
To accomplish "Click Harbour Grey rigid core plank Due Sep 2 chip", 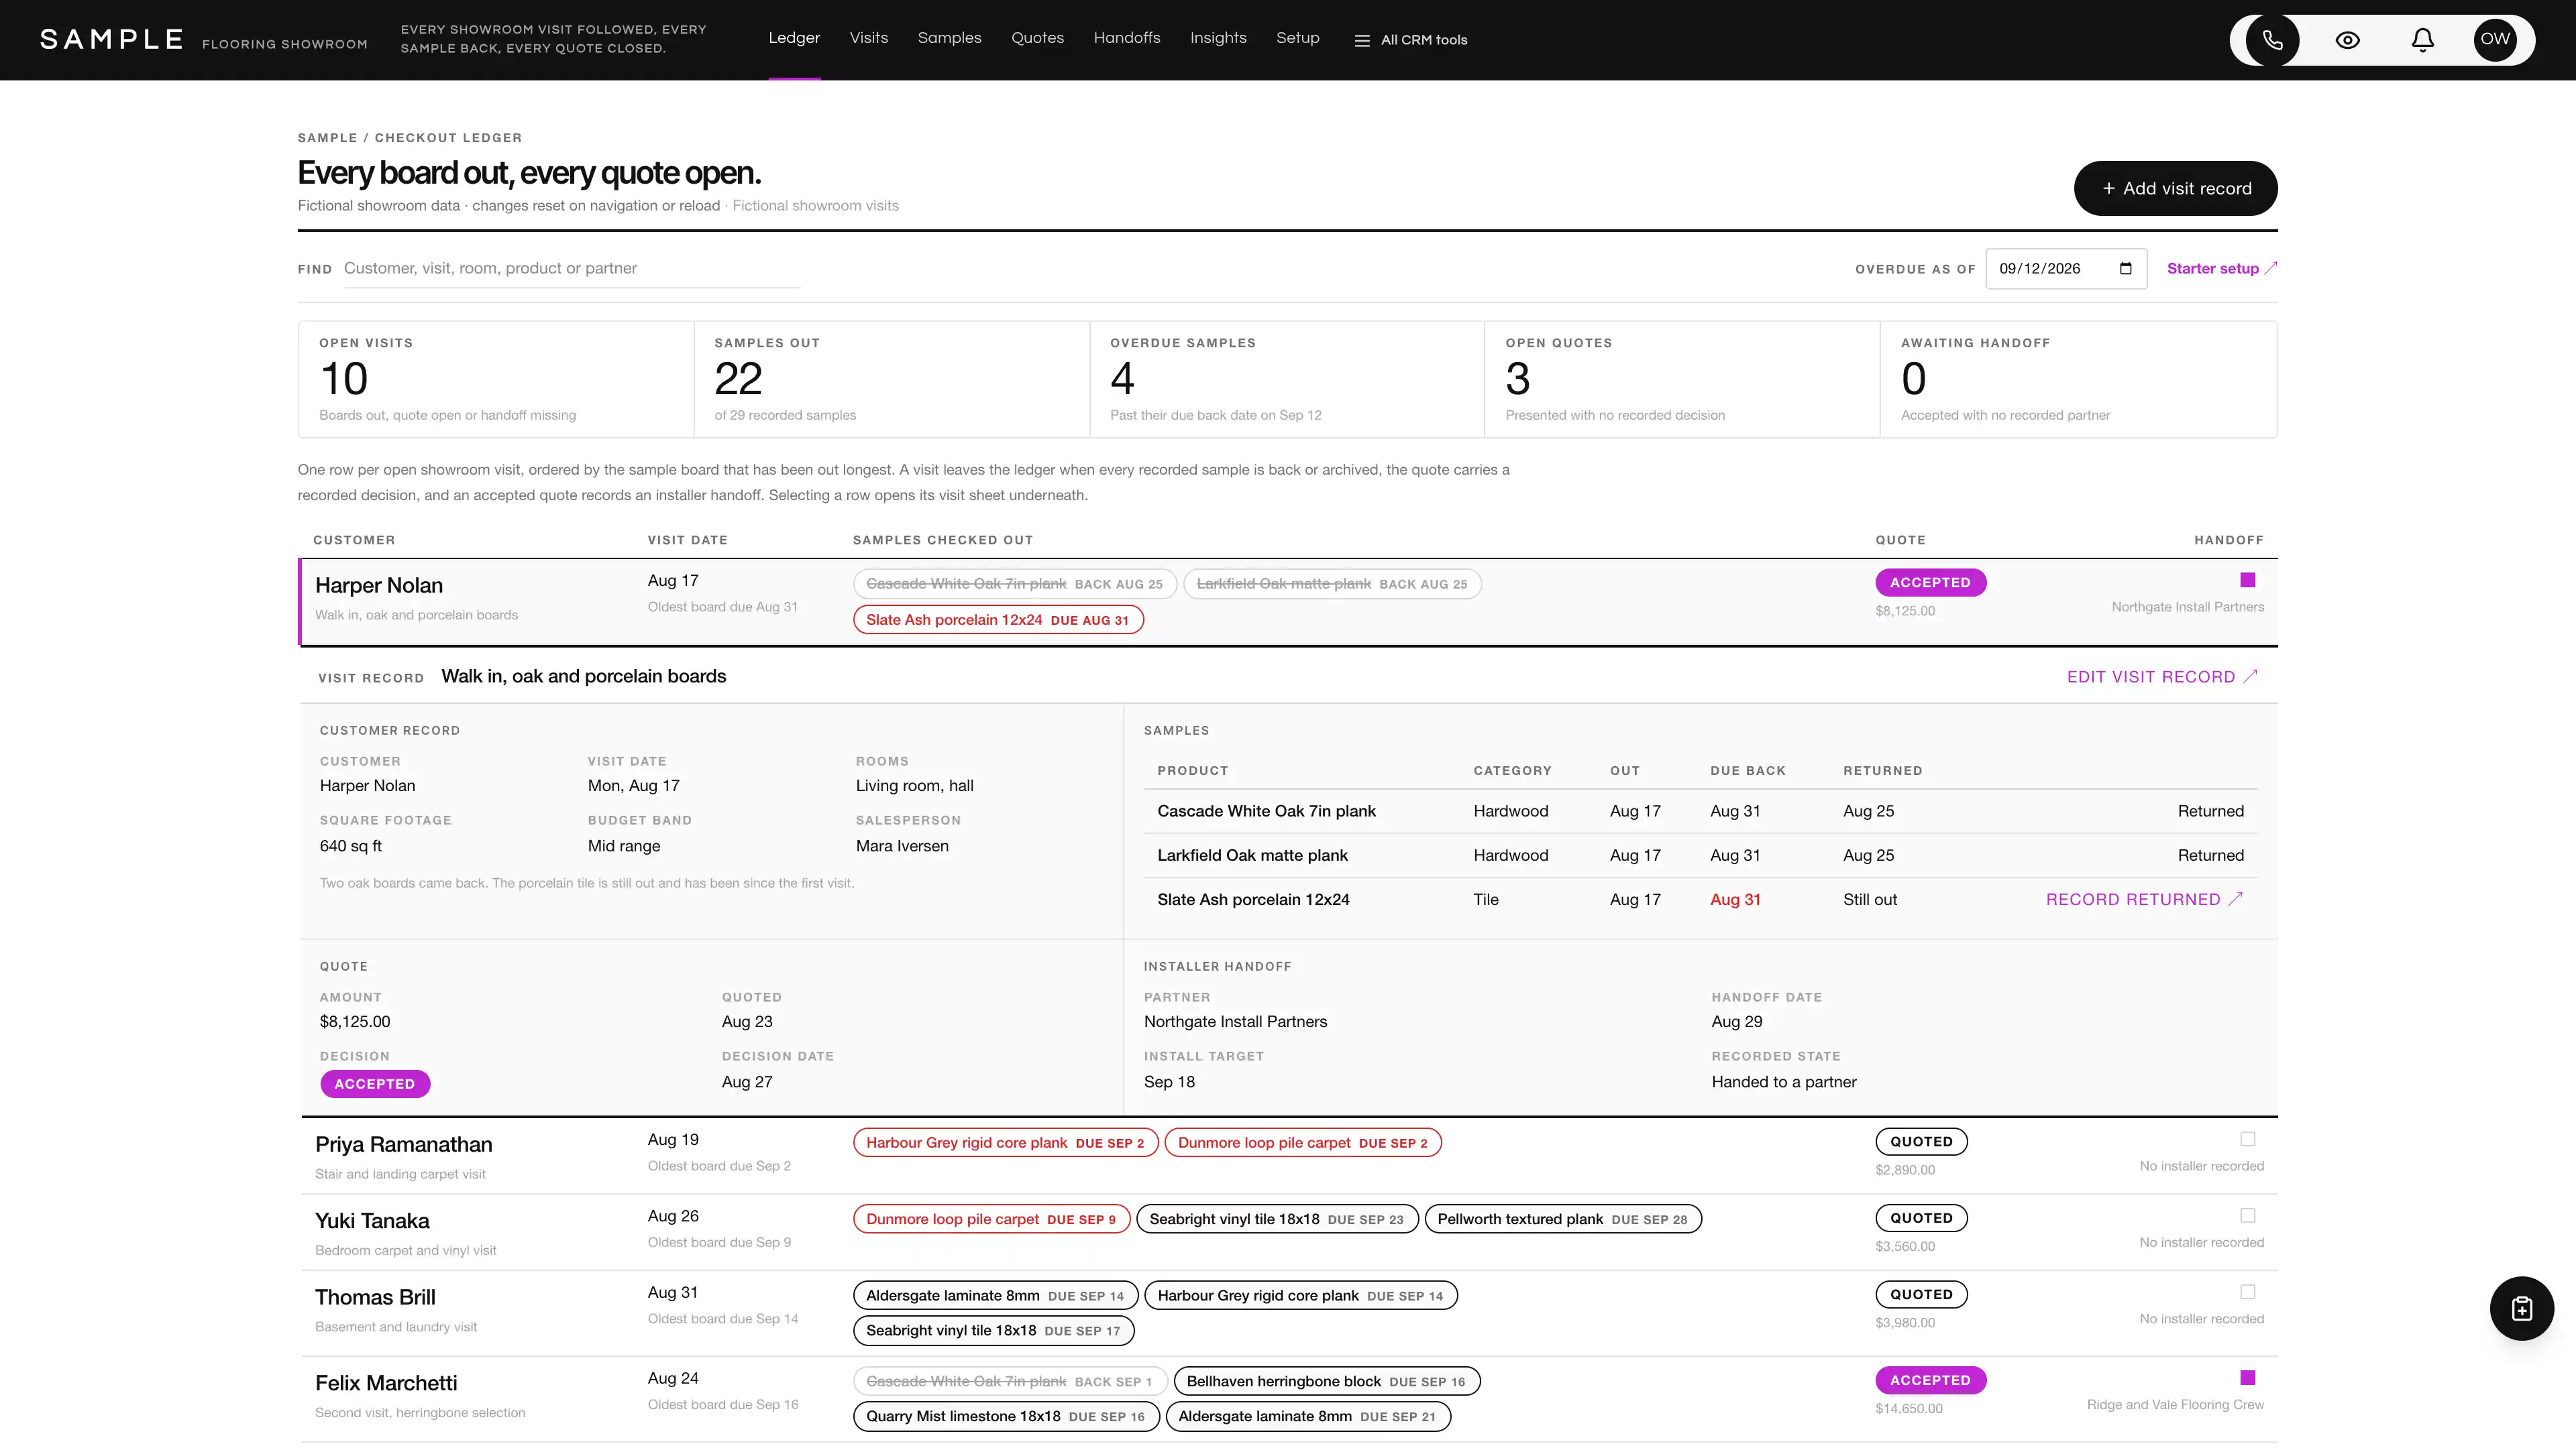I will 1005,1143.
